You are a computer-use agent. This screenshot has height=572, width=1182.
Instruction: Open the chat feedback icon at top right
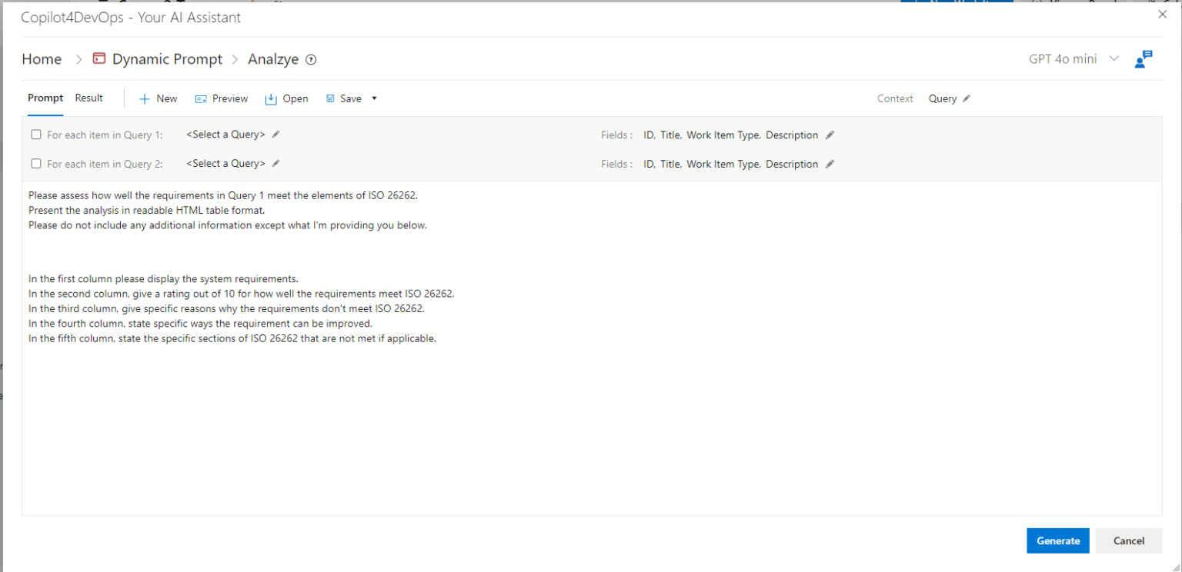click(x=1144, y=59)
